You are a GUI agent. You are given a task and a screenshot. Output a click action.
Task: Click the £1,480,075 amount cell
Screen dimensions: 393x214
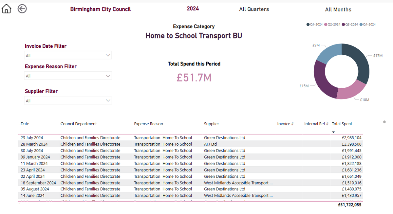[x=352, y=189]
